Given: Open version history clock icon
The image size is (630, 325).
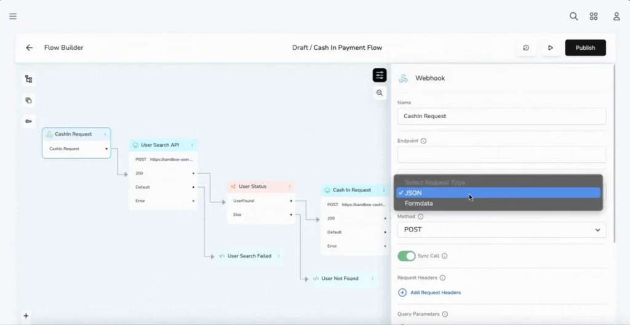Looking at the screenshot, I should click(526, 48).
